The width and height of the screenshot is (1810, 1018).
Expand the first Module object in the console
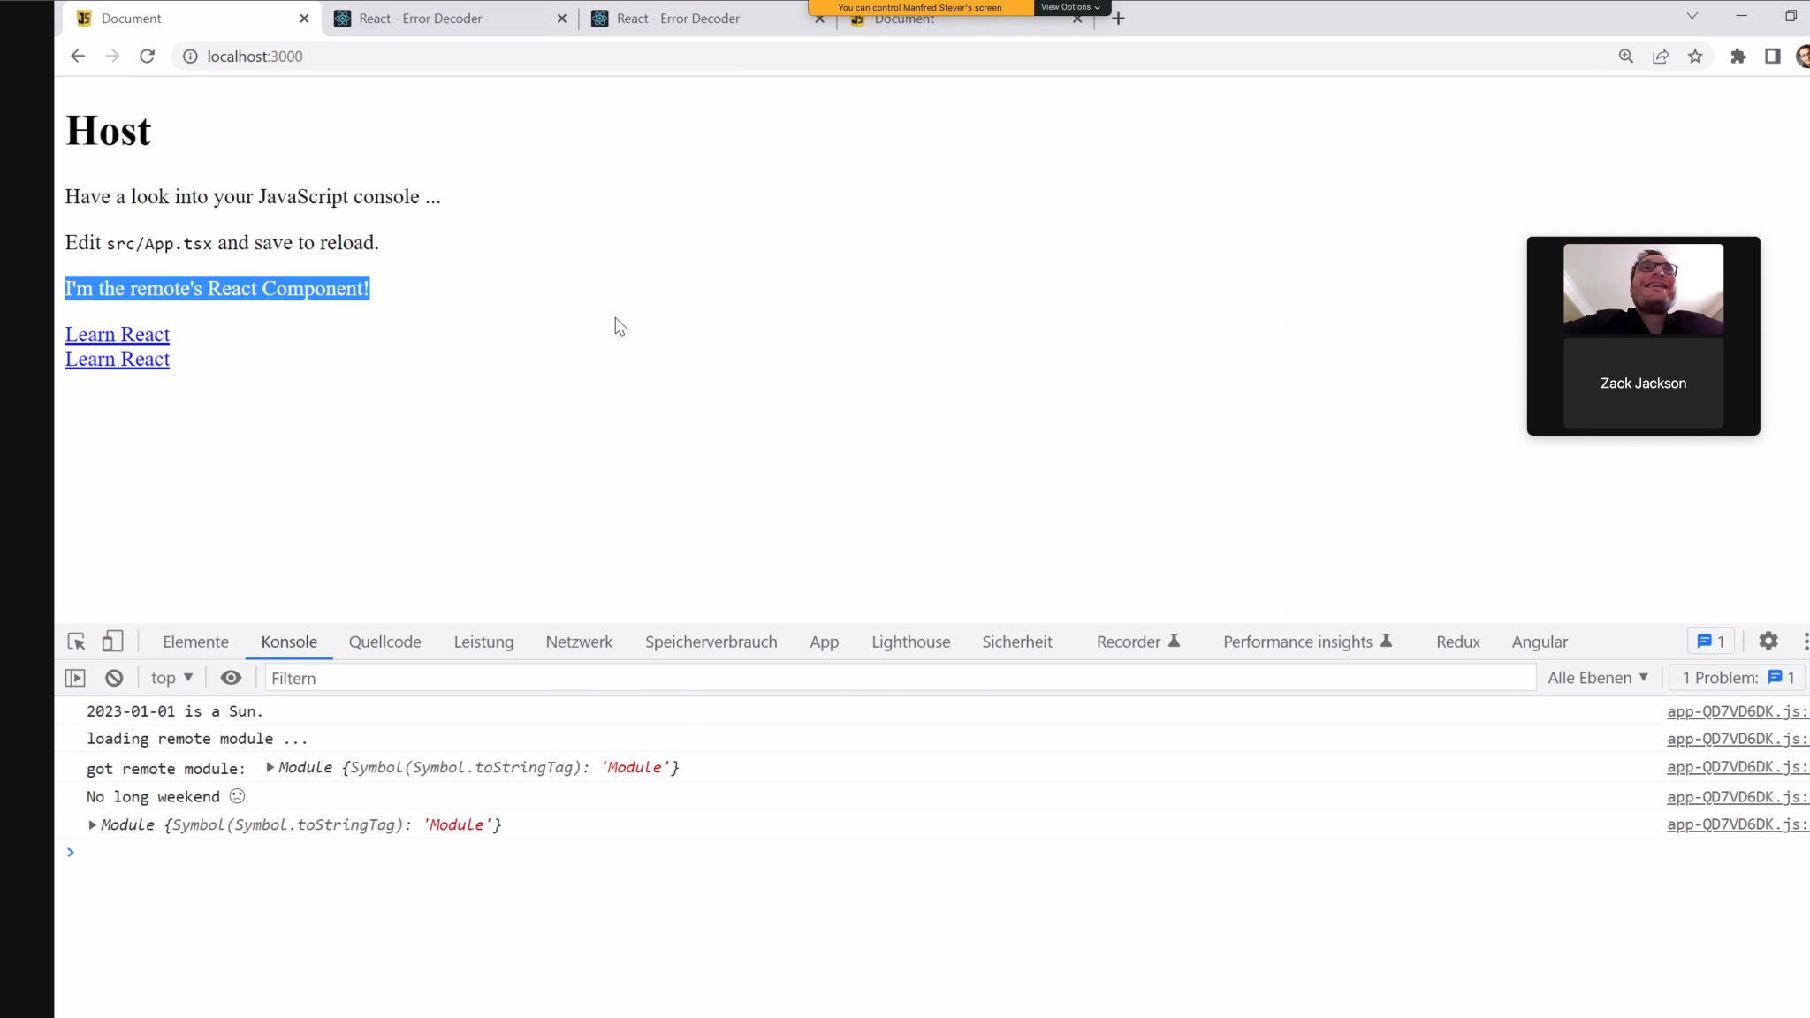coord(270,767)
